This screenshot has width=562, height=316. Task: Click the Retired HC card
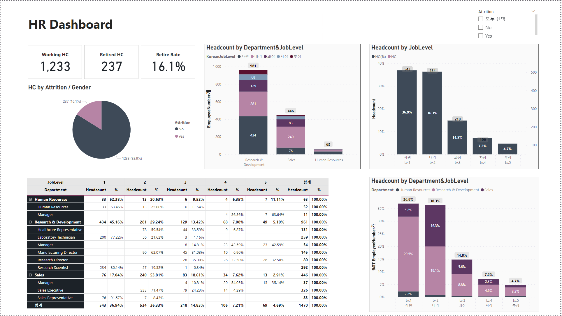pos(111,62)
